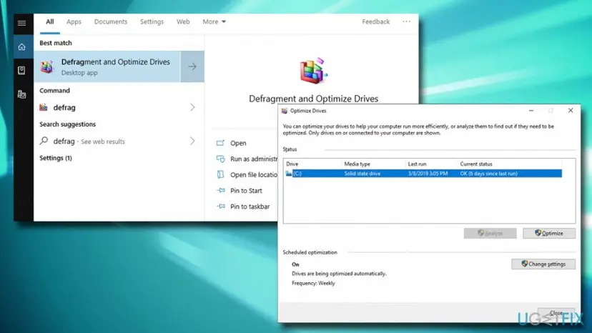Click the Open file location icon
This screenshot has width=592, height=333.
(220, 174)
